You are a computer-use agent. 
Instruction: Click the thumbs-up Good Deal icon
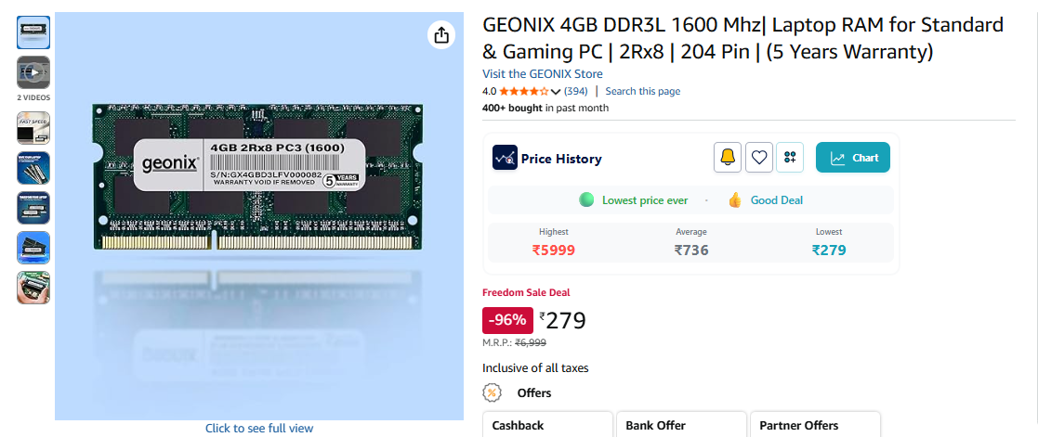point(735,199)
